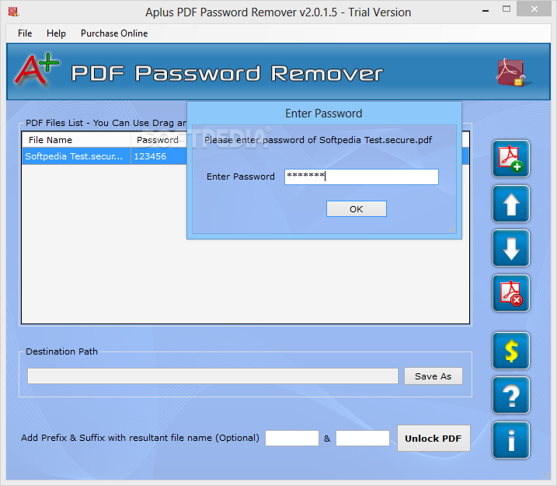Click the Save As button
Viewport: 557px width, 486px height.
pos(433,376)
